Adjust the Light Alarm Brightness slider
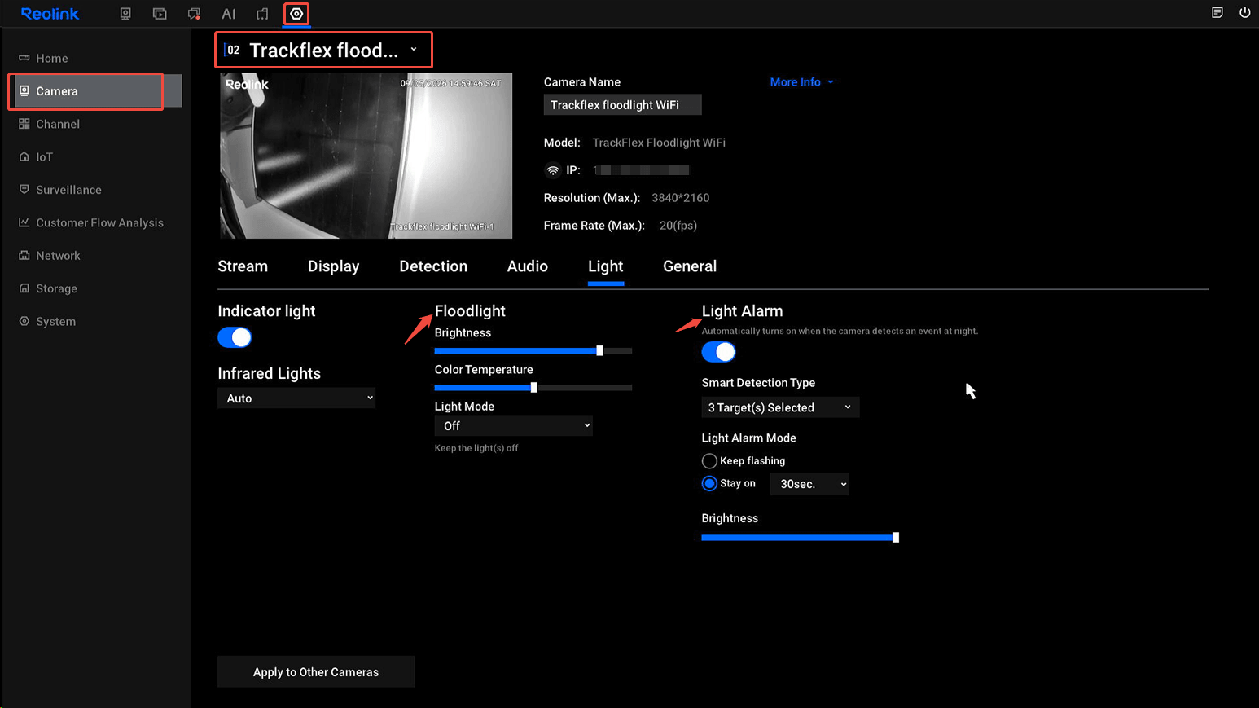The width and height of the screenshot is (1259, 708). point(801,537)
